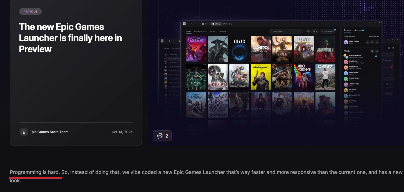Image resolution: width=404 pixels, height=192 pixels.
Task: Open the Onimusha game tile
Action: [x=282, y=77]
